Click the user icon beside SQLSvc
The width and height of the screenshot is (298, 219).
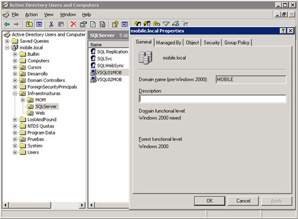pos(93,58)
